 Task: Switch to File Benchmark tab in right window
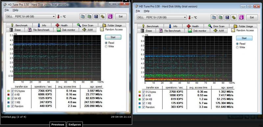click(170, 31)
